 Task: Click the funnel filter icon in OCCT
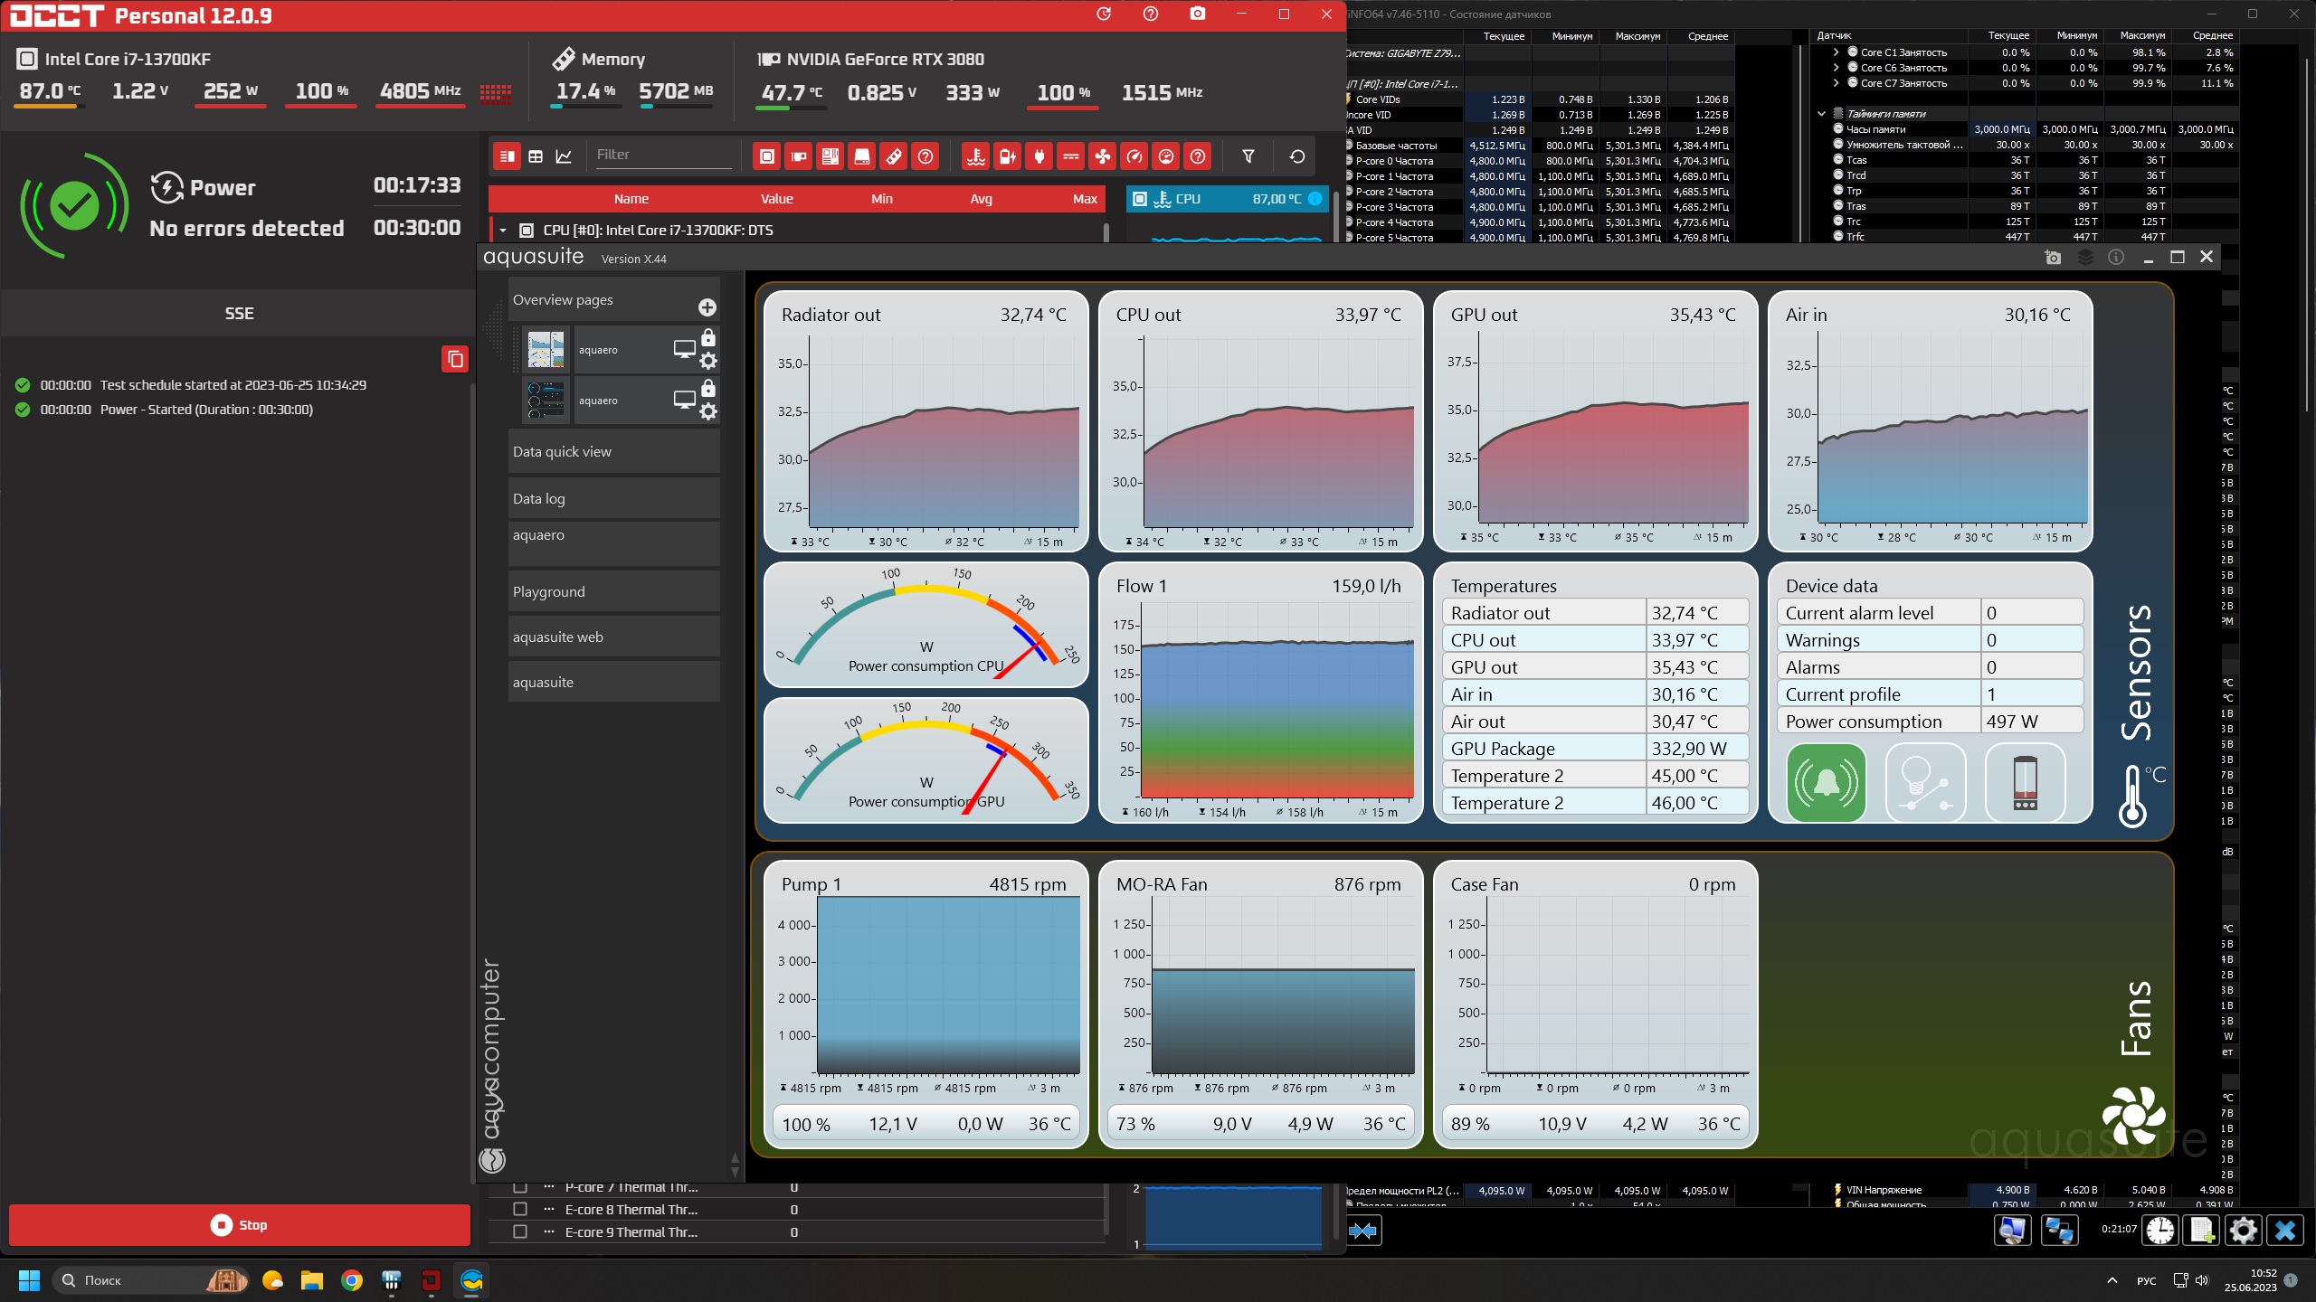pyautogui.click(x=1248, y=156)
